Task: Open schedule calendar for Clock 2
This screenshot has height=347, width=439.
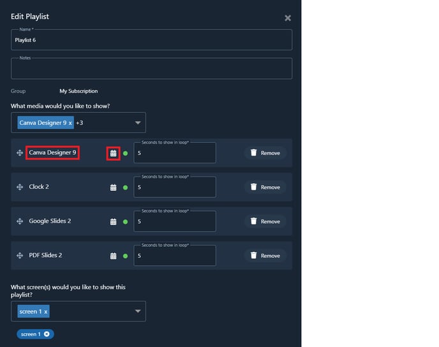Action: tap(113, 188)
